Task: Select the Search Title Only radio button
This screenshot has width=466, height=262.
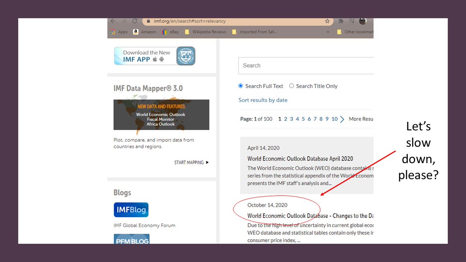Action: 292,86
